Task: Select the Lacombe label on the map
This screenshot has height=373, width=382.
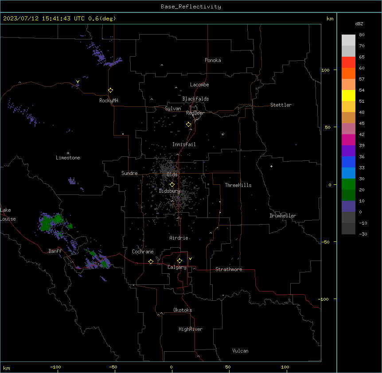Action: pos(199,85)
